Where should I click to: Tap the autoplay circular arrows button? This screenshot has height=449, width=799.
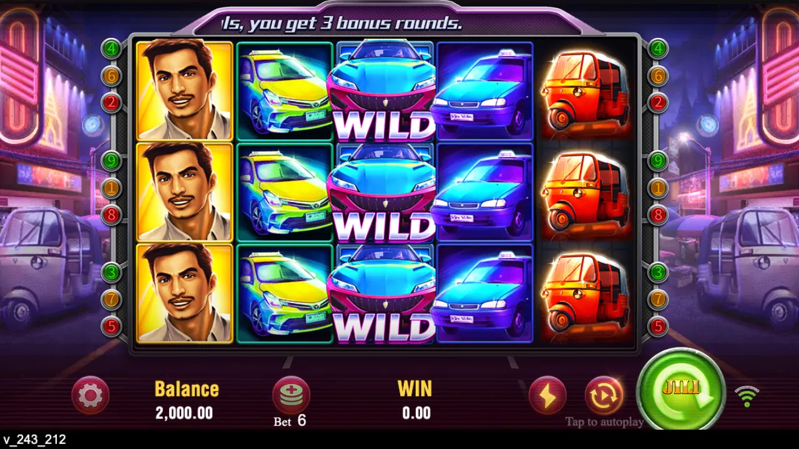tap(604, 395)
